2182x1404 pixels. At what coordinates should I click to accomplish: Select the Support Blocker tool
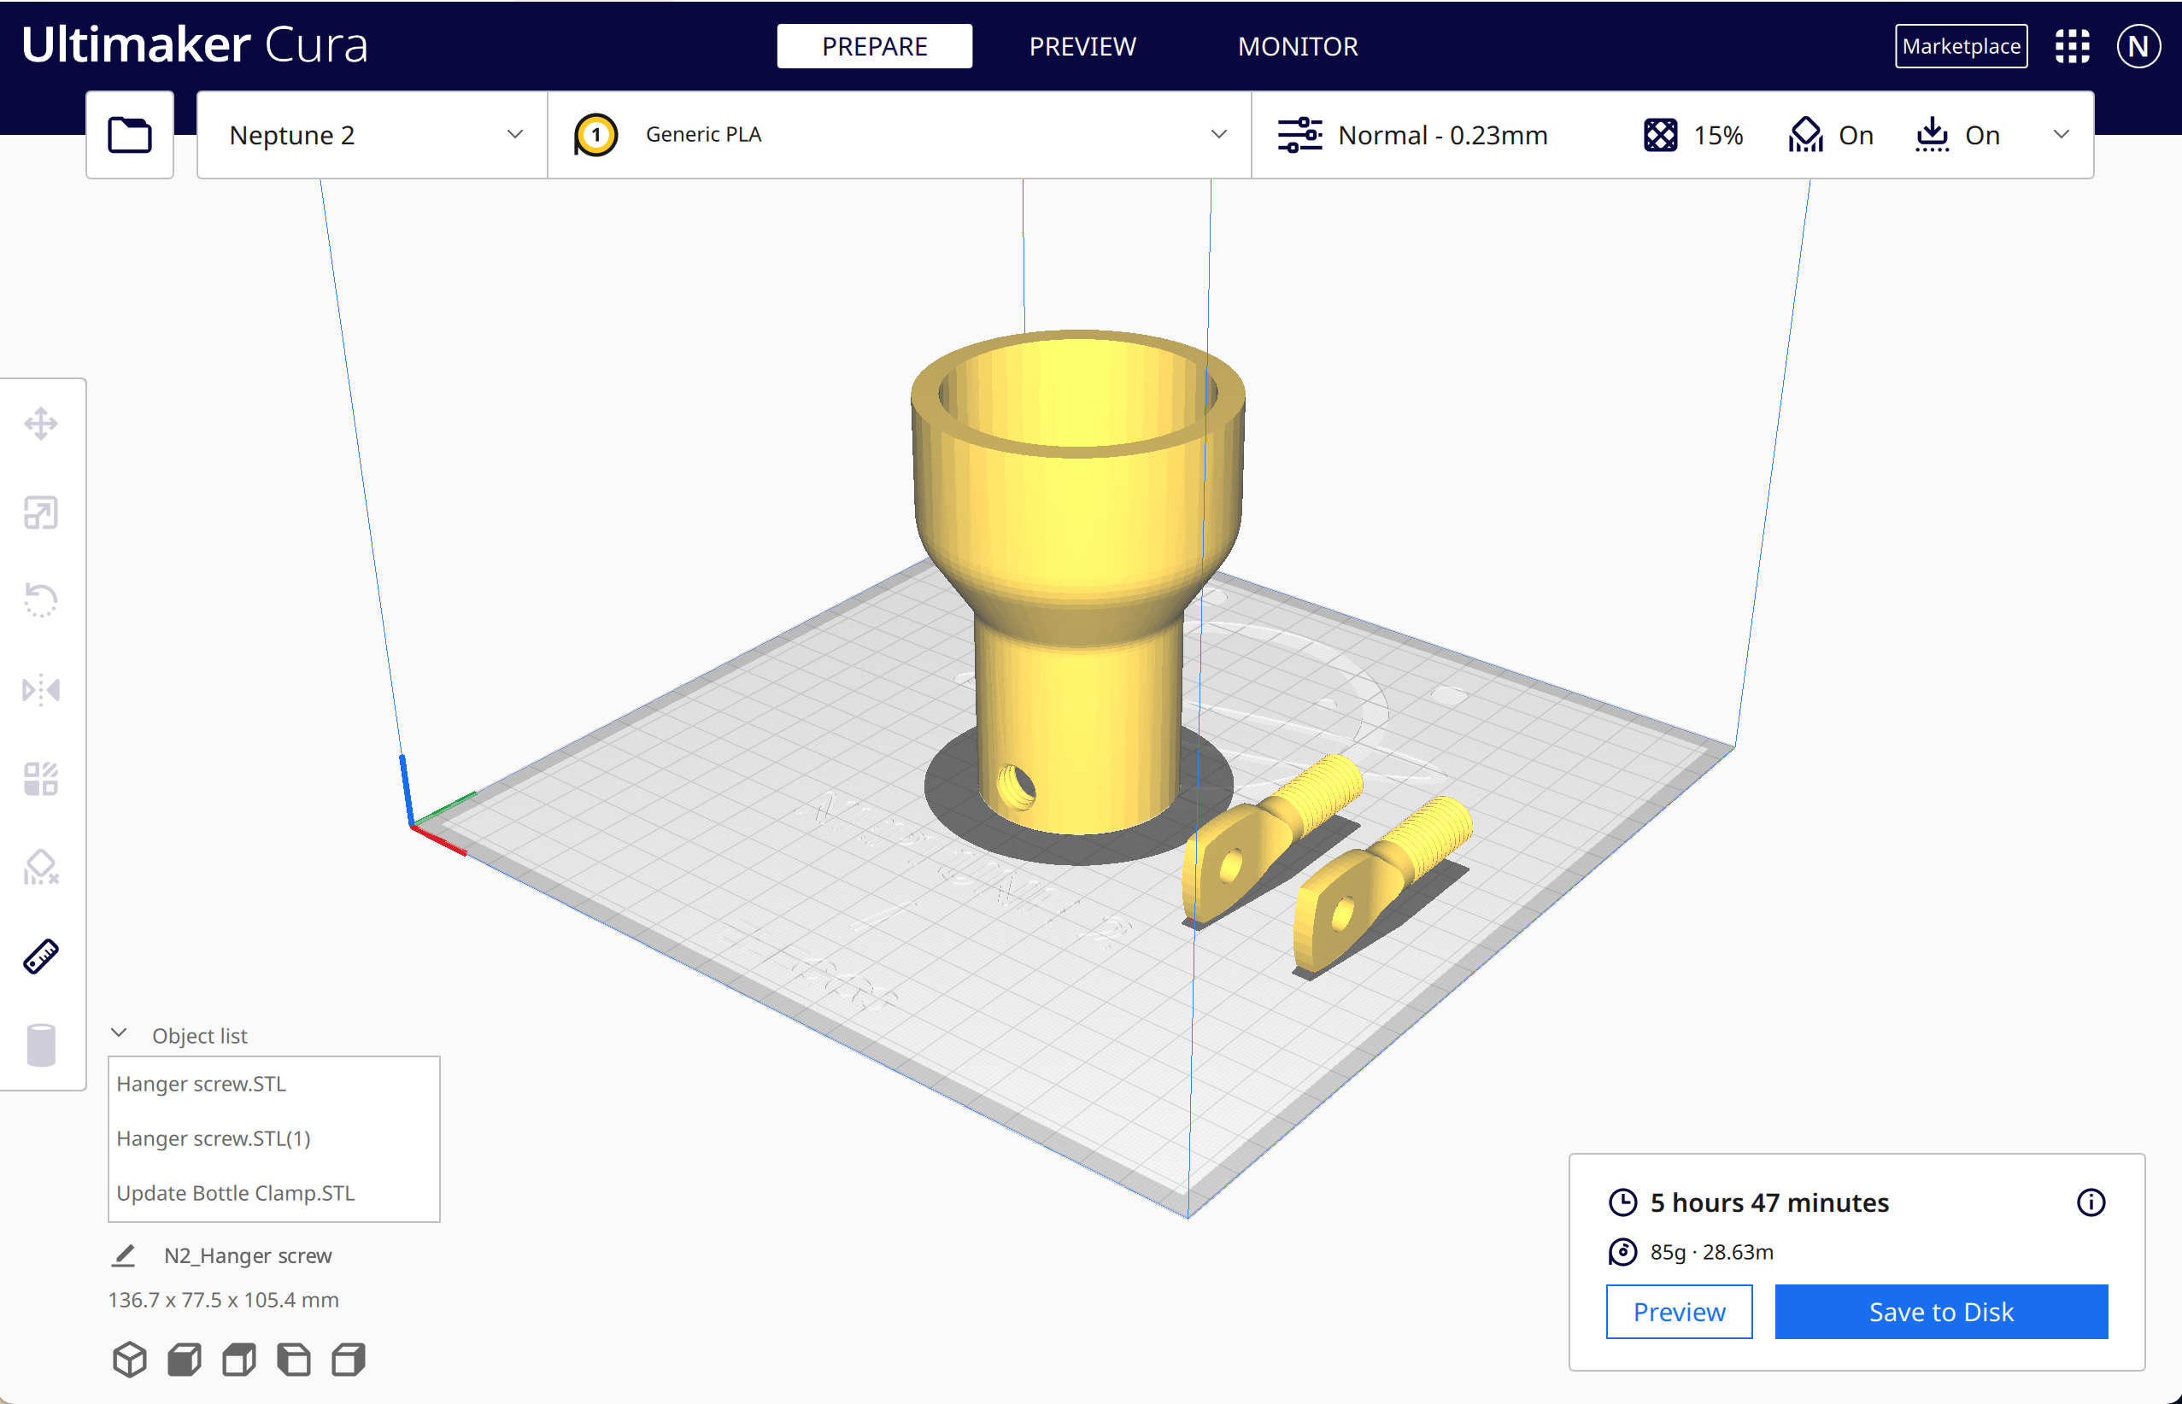click(x=41, y=867)
